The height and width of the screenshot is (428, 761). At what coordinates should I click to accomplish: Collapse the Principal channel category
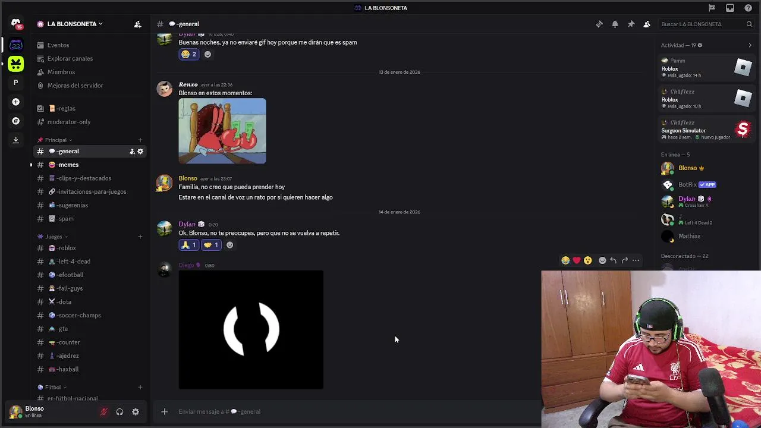tap(55, 140)
